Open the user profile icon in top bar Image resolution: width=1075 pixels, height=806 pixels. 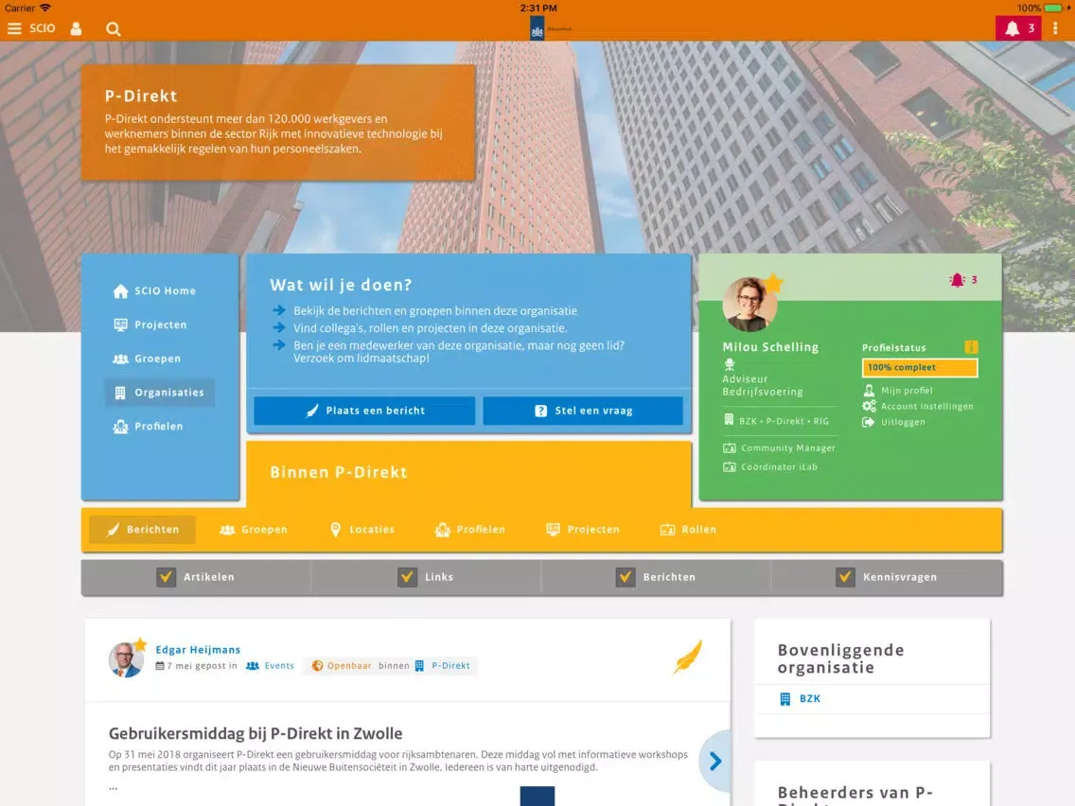[76, 28]
